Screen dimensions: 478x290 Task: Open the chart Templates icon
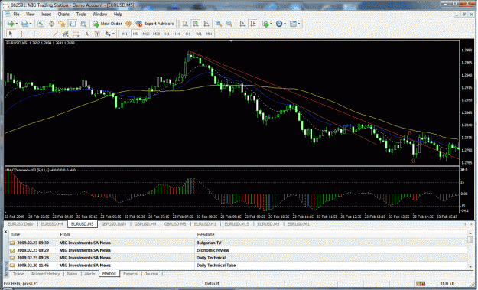click(x=293, y=24)
